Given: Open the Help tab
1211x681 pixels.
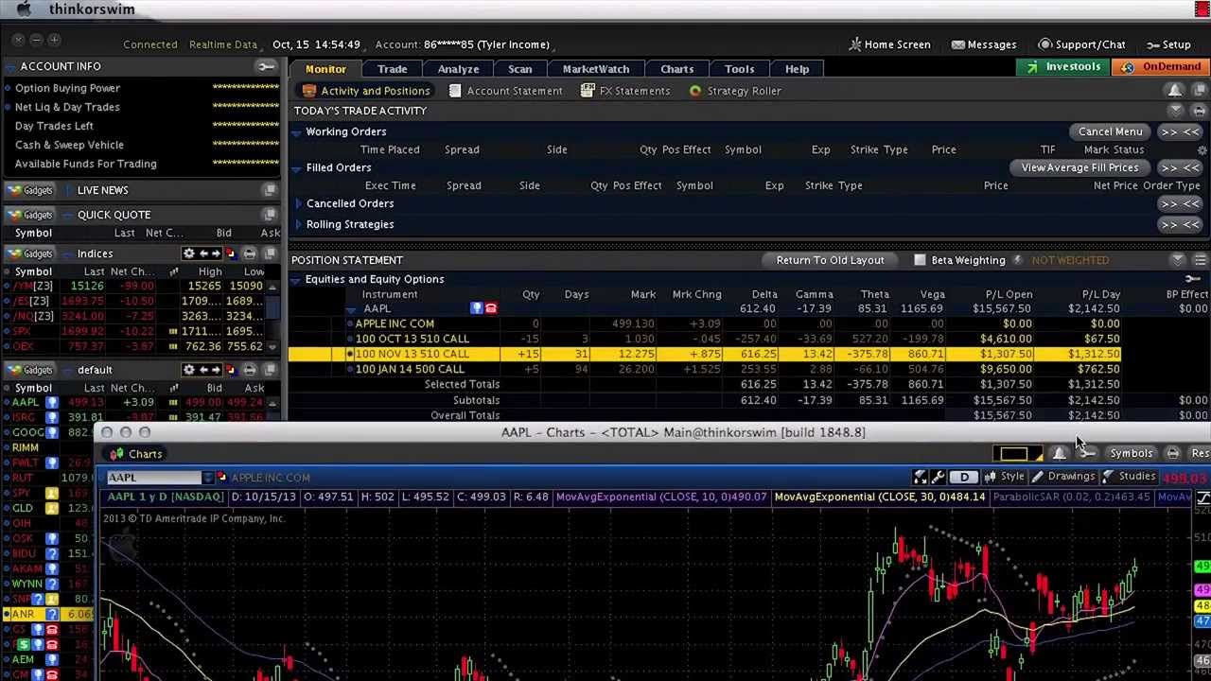Looking at the screenshot, I should point(797,69).
